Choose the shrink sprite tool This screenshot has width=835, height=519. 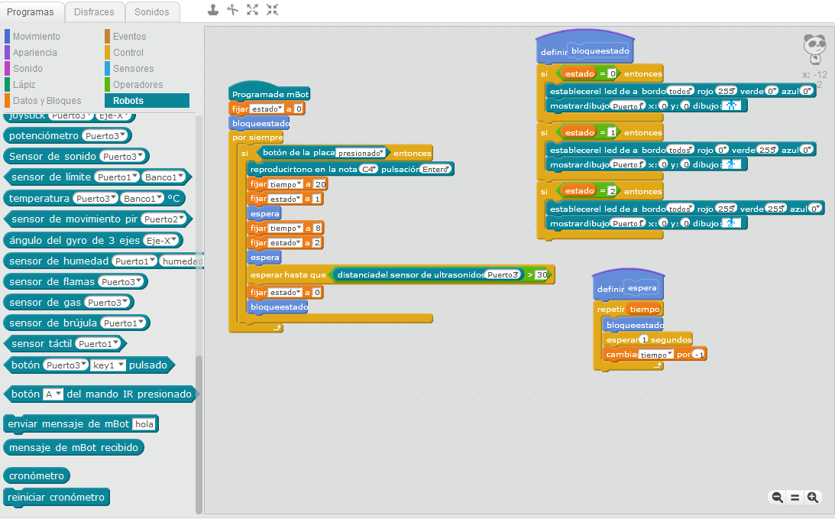(272, 10)
